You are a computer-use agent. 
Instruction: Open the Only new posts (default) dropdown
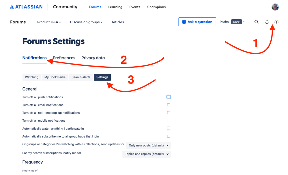[148, 145]
